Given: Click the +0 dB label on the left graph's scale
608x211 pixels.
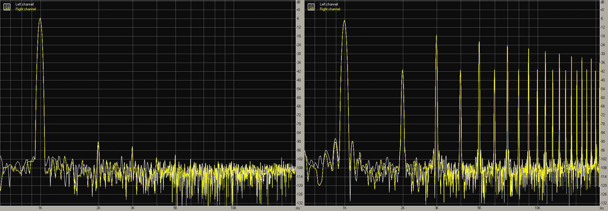Looking at the screenshot, I should click(298, 10).
